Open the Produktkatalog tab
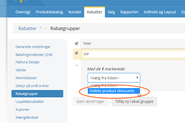Screen dimensions: 185x123 point(49,12)
